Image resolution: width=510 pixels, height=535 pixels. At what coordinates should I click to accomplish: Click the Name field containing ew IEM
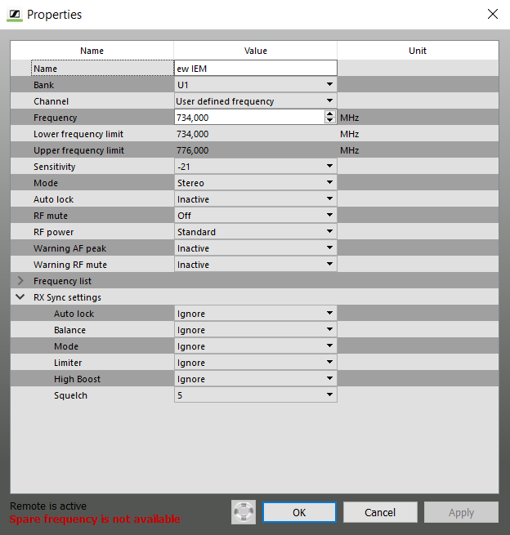[x=255, y=69]
